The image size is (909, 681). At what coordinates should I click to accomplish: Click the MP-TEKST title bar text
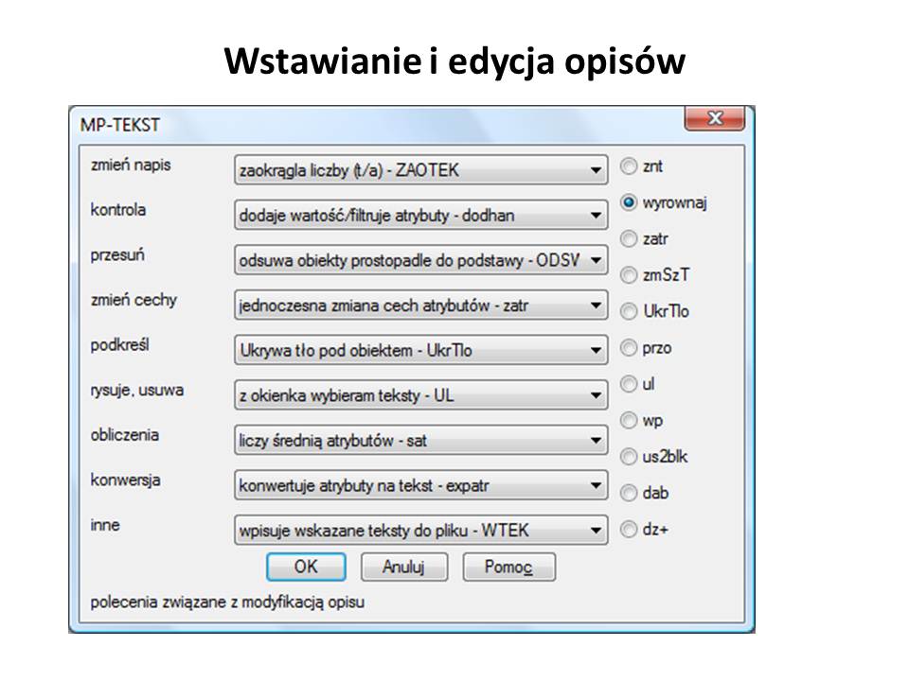click(x=120, y=125)
